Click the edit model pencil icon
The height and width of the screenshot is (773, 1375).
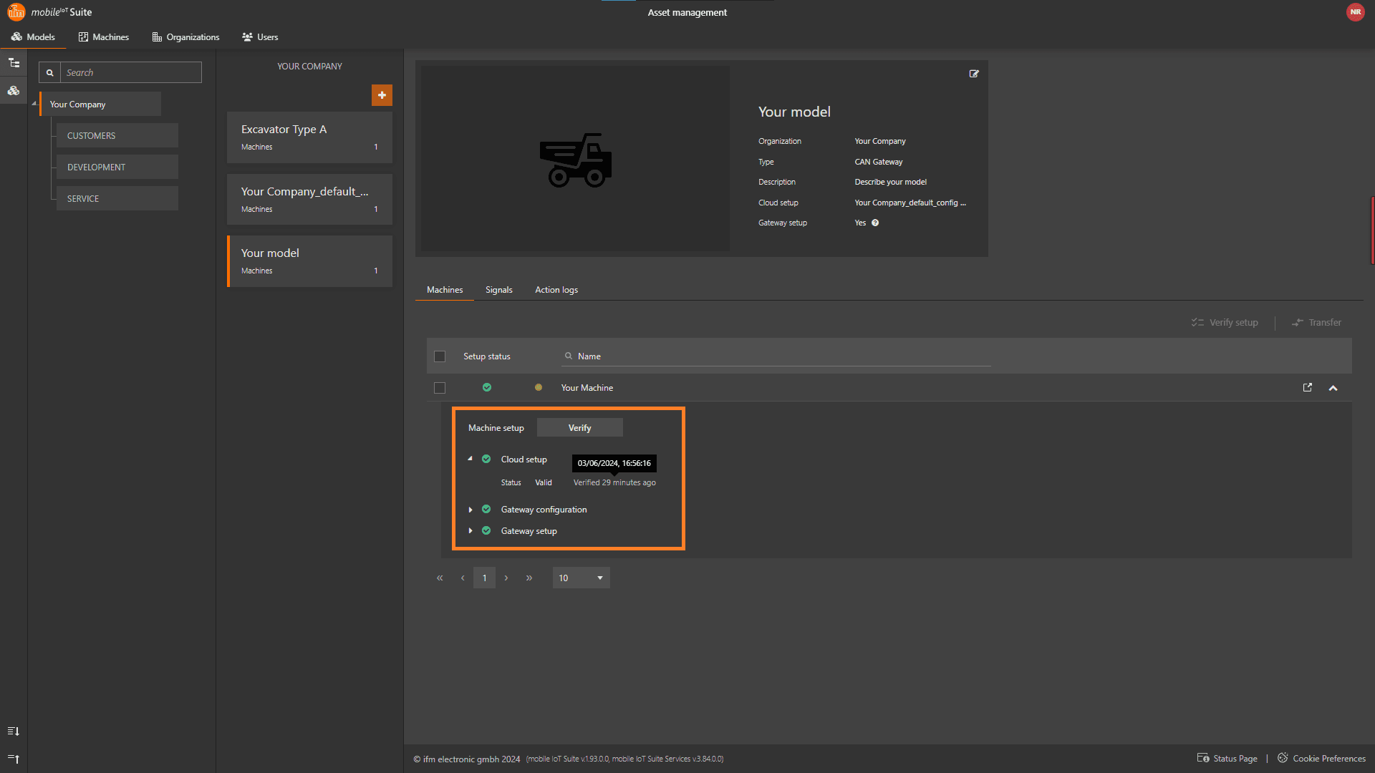974,74
